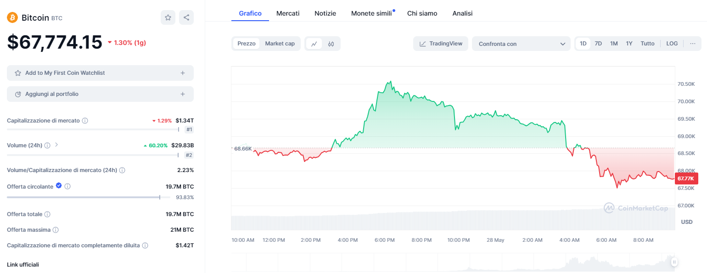Expand Add to My First Coin Watlist plus
This screenshot has width=707, height=273.
[183, 73]
